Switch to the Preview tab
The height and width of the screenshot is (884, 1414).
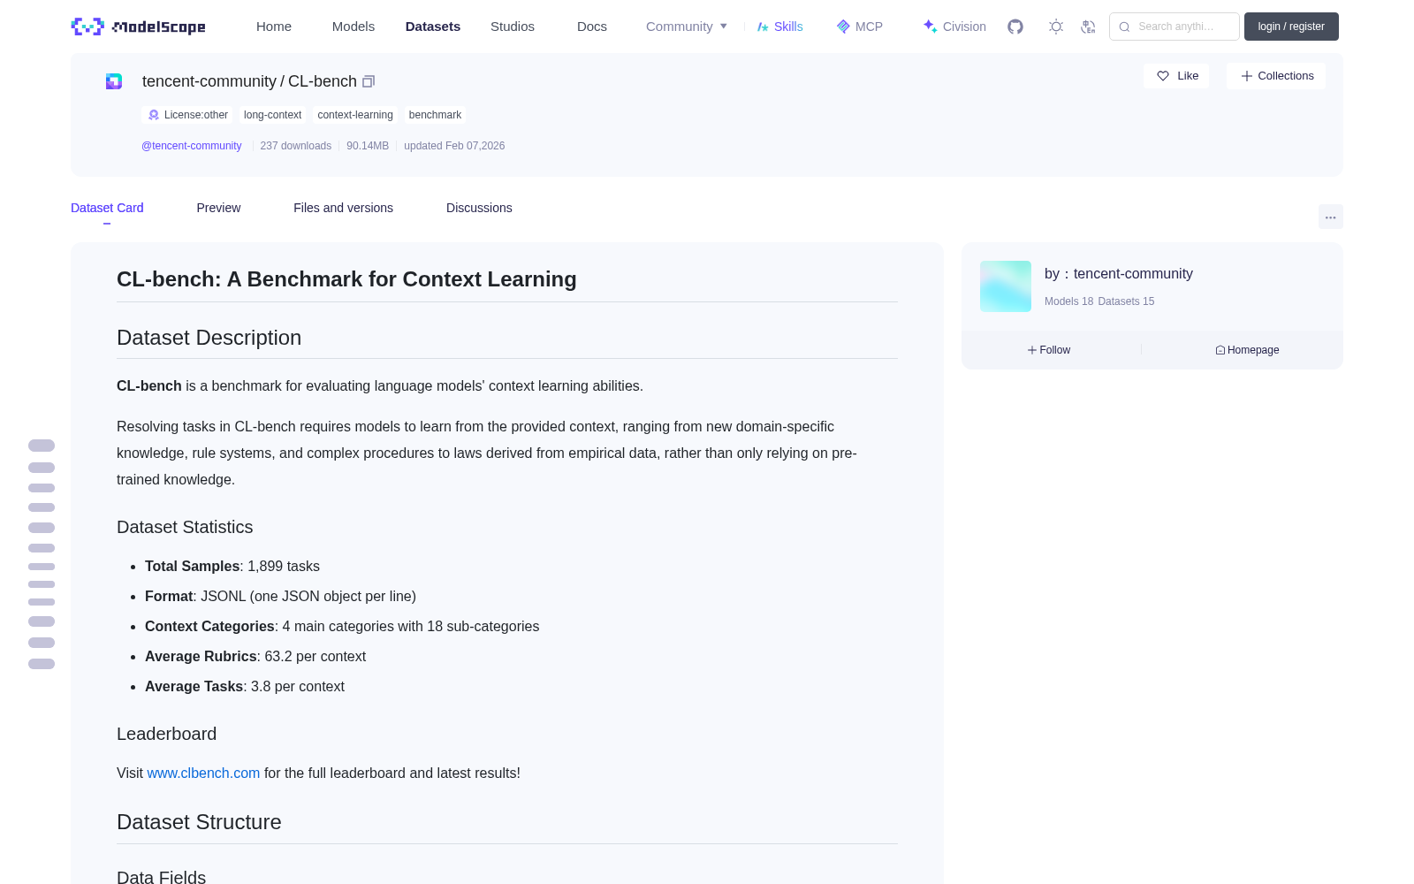coord(218,208)
